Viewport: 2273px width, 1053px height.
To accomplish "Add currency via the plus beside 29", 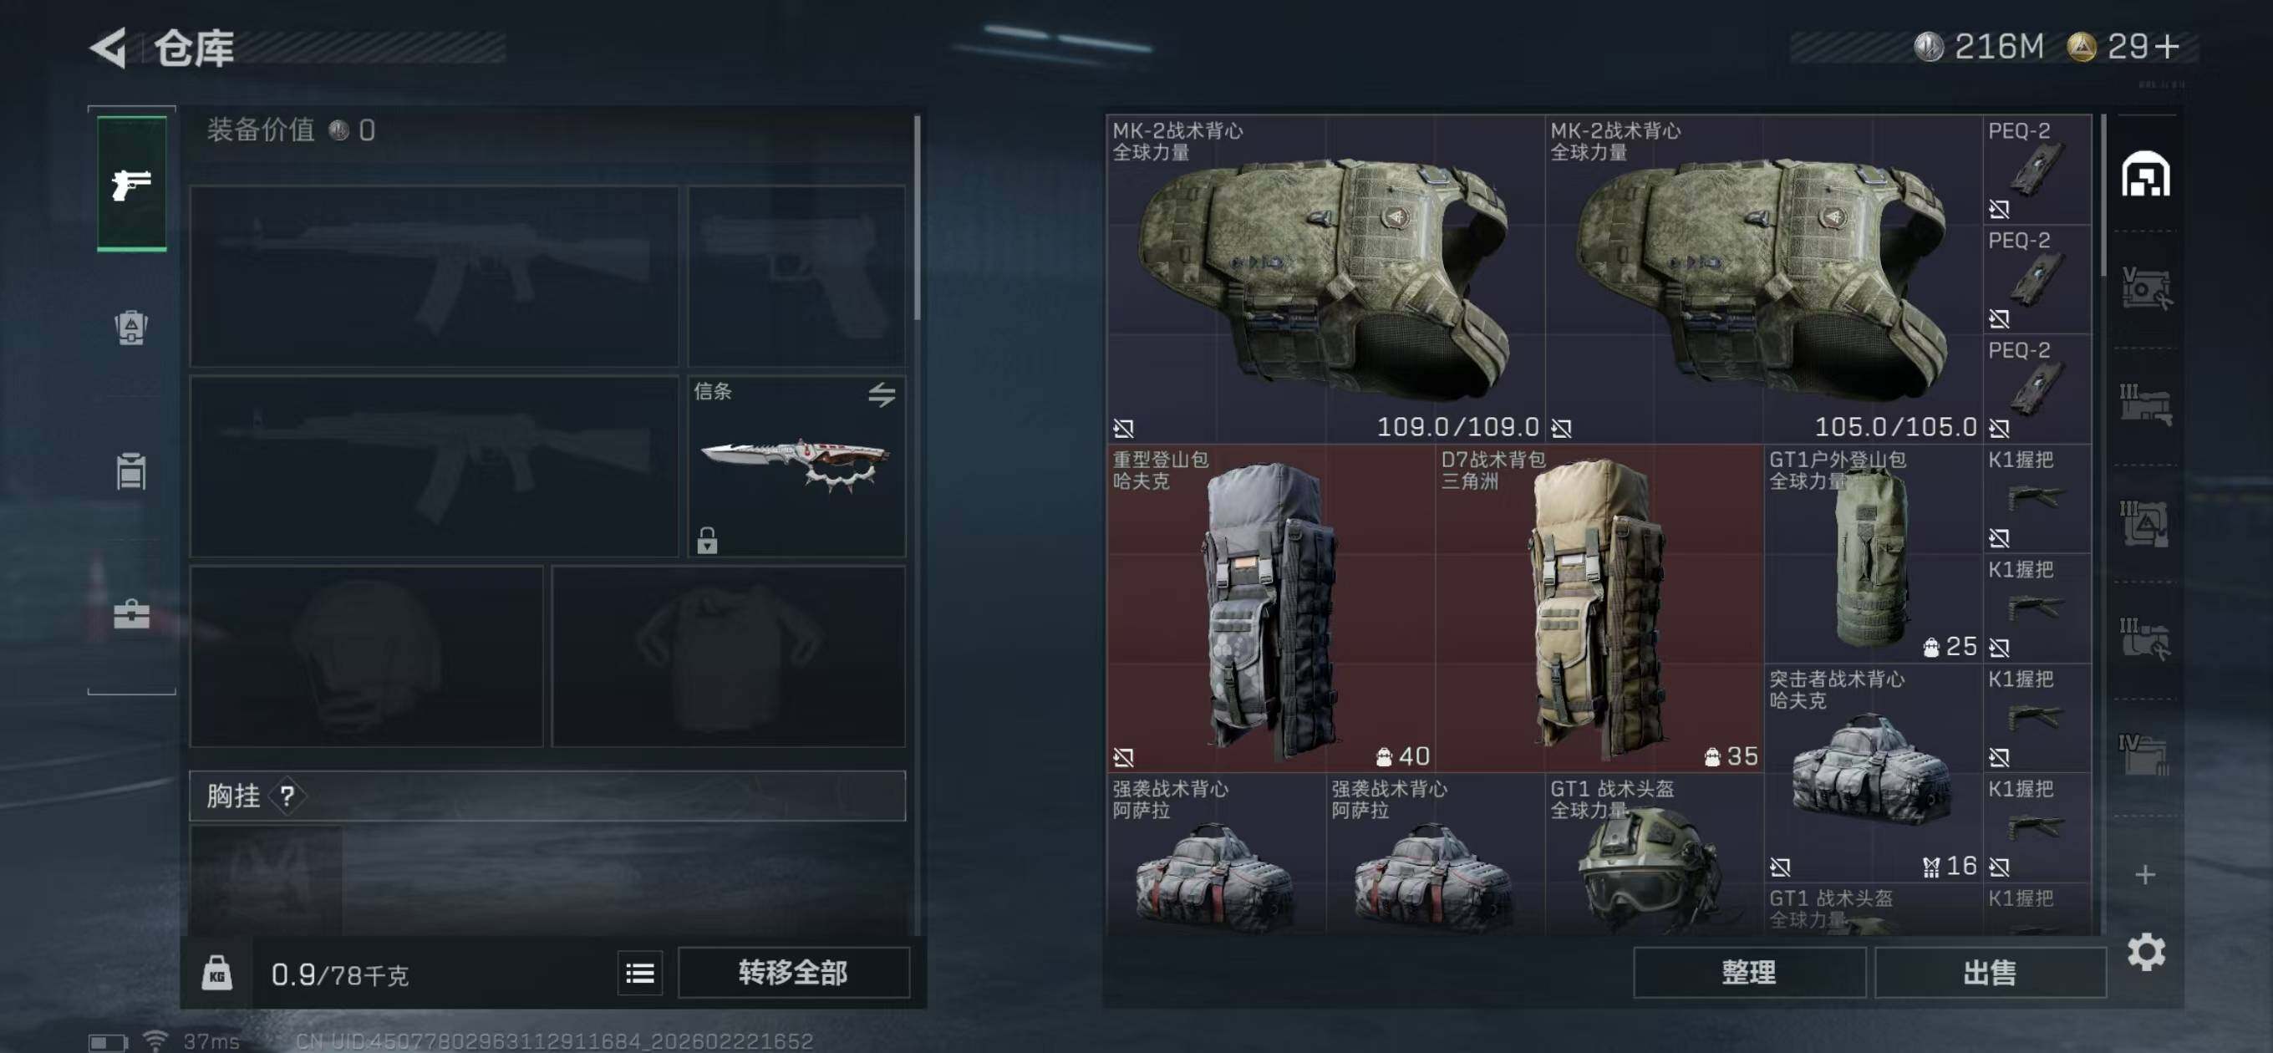I will click(2166, 47).
